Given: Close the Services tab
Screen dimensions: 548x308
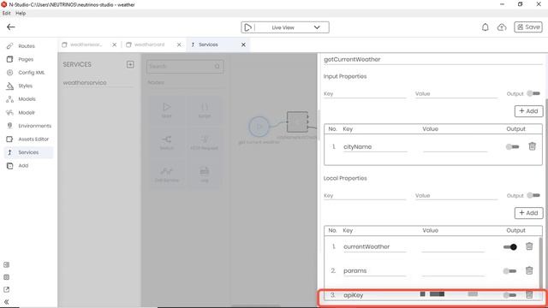Looking at the screenshot, I should coord(243,44).
